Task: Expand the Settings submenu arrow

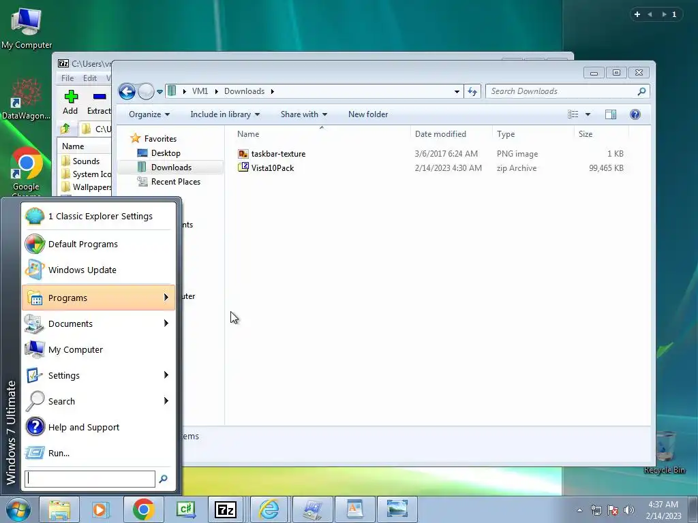Action: click(x=166, y=375)
